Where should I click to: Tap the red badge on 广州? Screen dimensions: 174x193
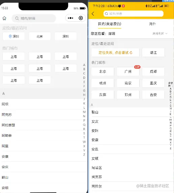pos(137,67)
